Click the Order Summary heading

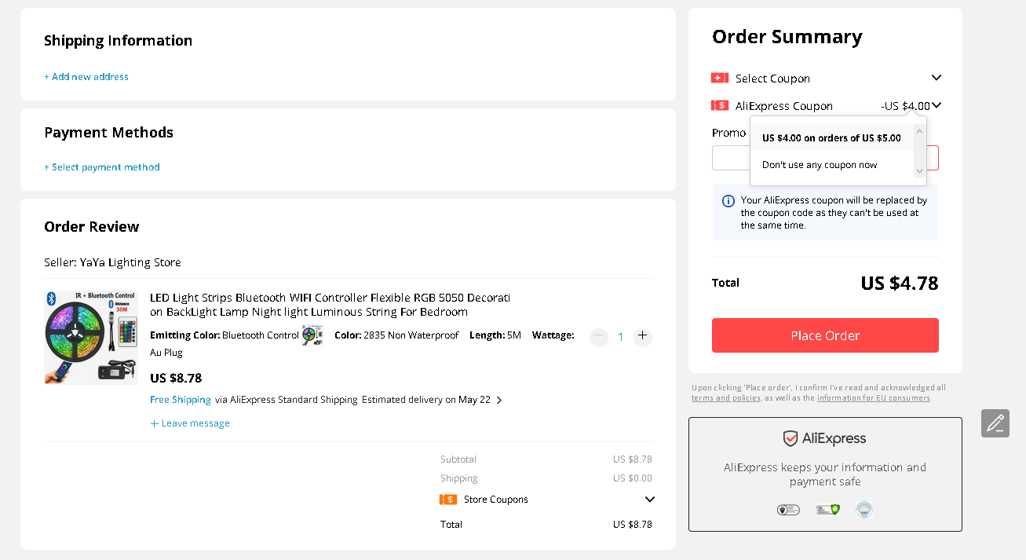pyautogui.click(x=787, y=37)
